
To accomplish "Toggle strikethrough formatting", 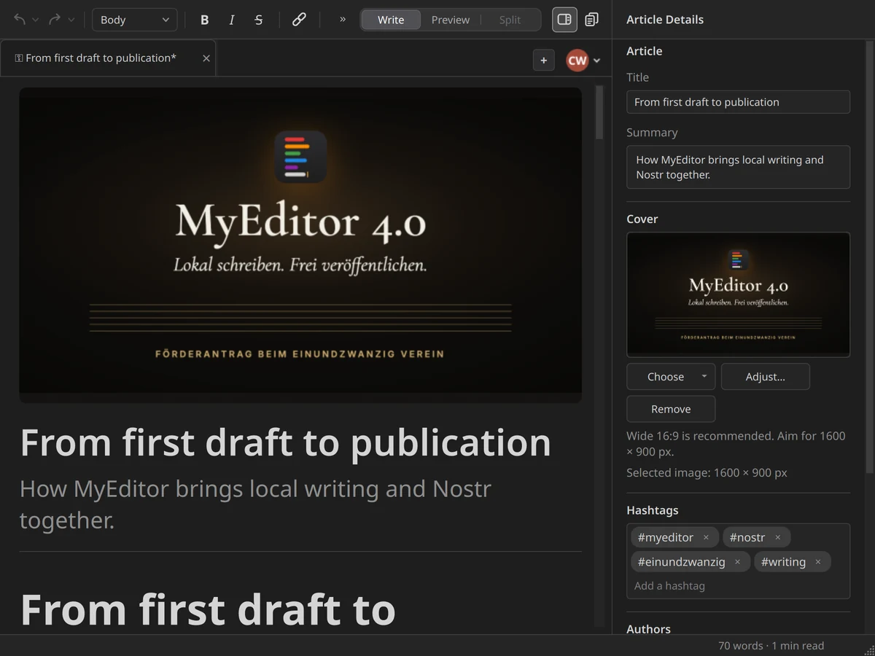I will 259,20.
